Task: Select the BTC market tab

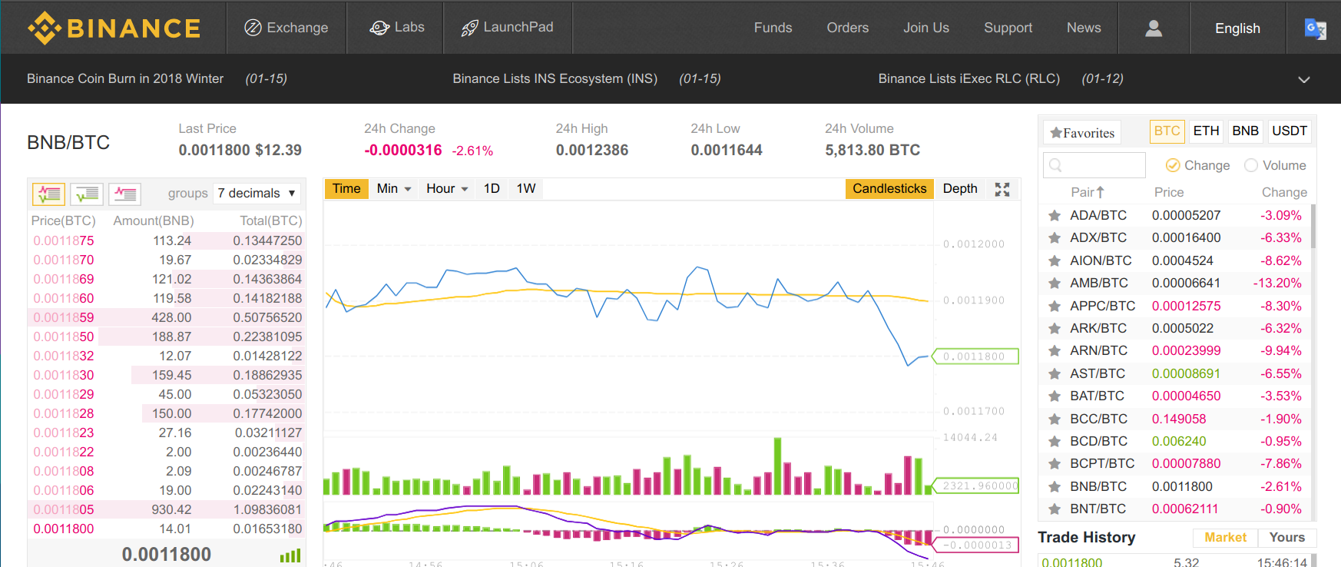Action: tap(1167, 131)
